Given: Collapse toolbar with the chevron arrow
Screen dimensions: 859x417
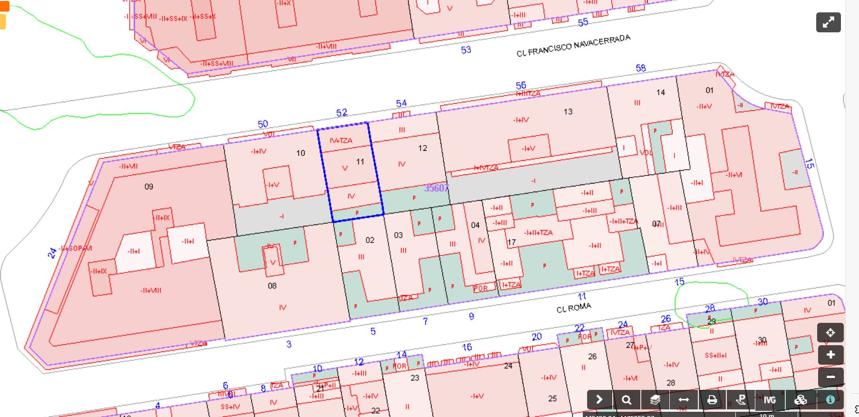Looking at the screenshot, I should pyautogui.click(x=599, y=400).
